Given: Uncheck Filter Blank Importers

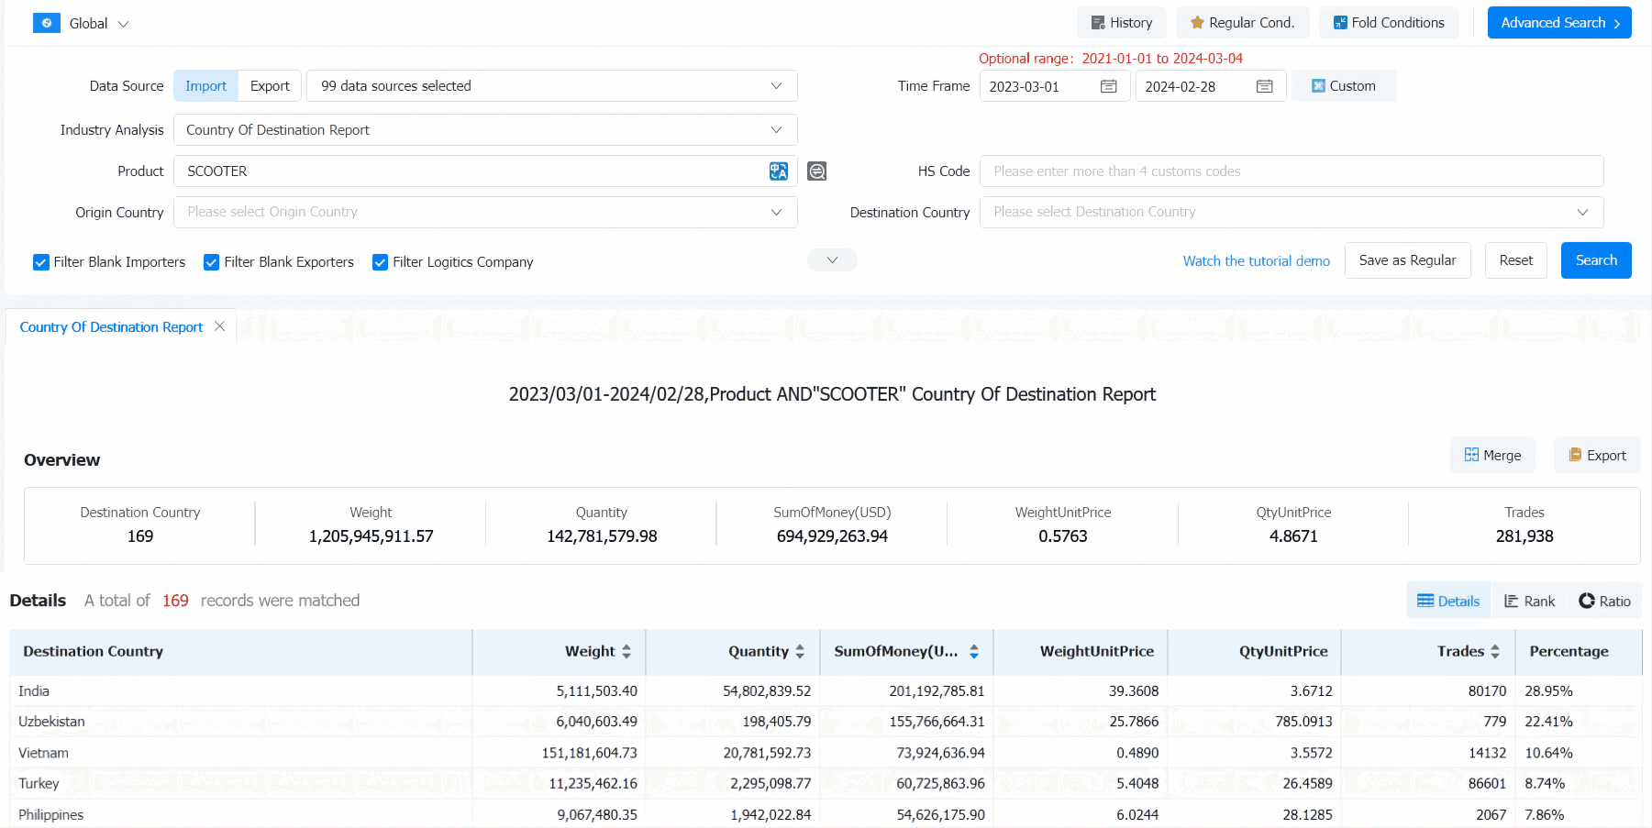Looking at the screenshot, I should point(41,262).
